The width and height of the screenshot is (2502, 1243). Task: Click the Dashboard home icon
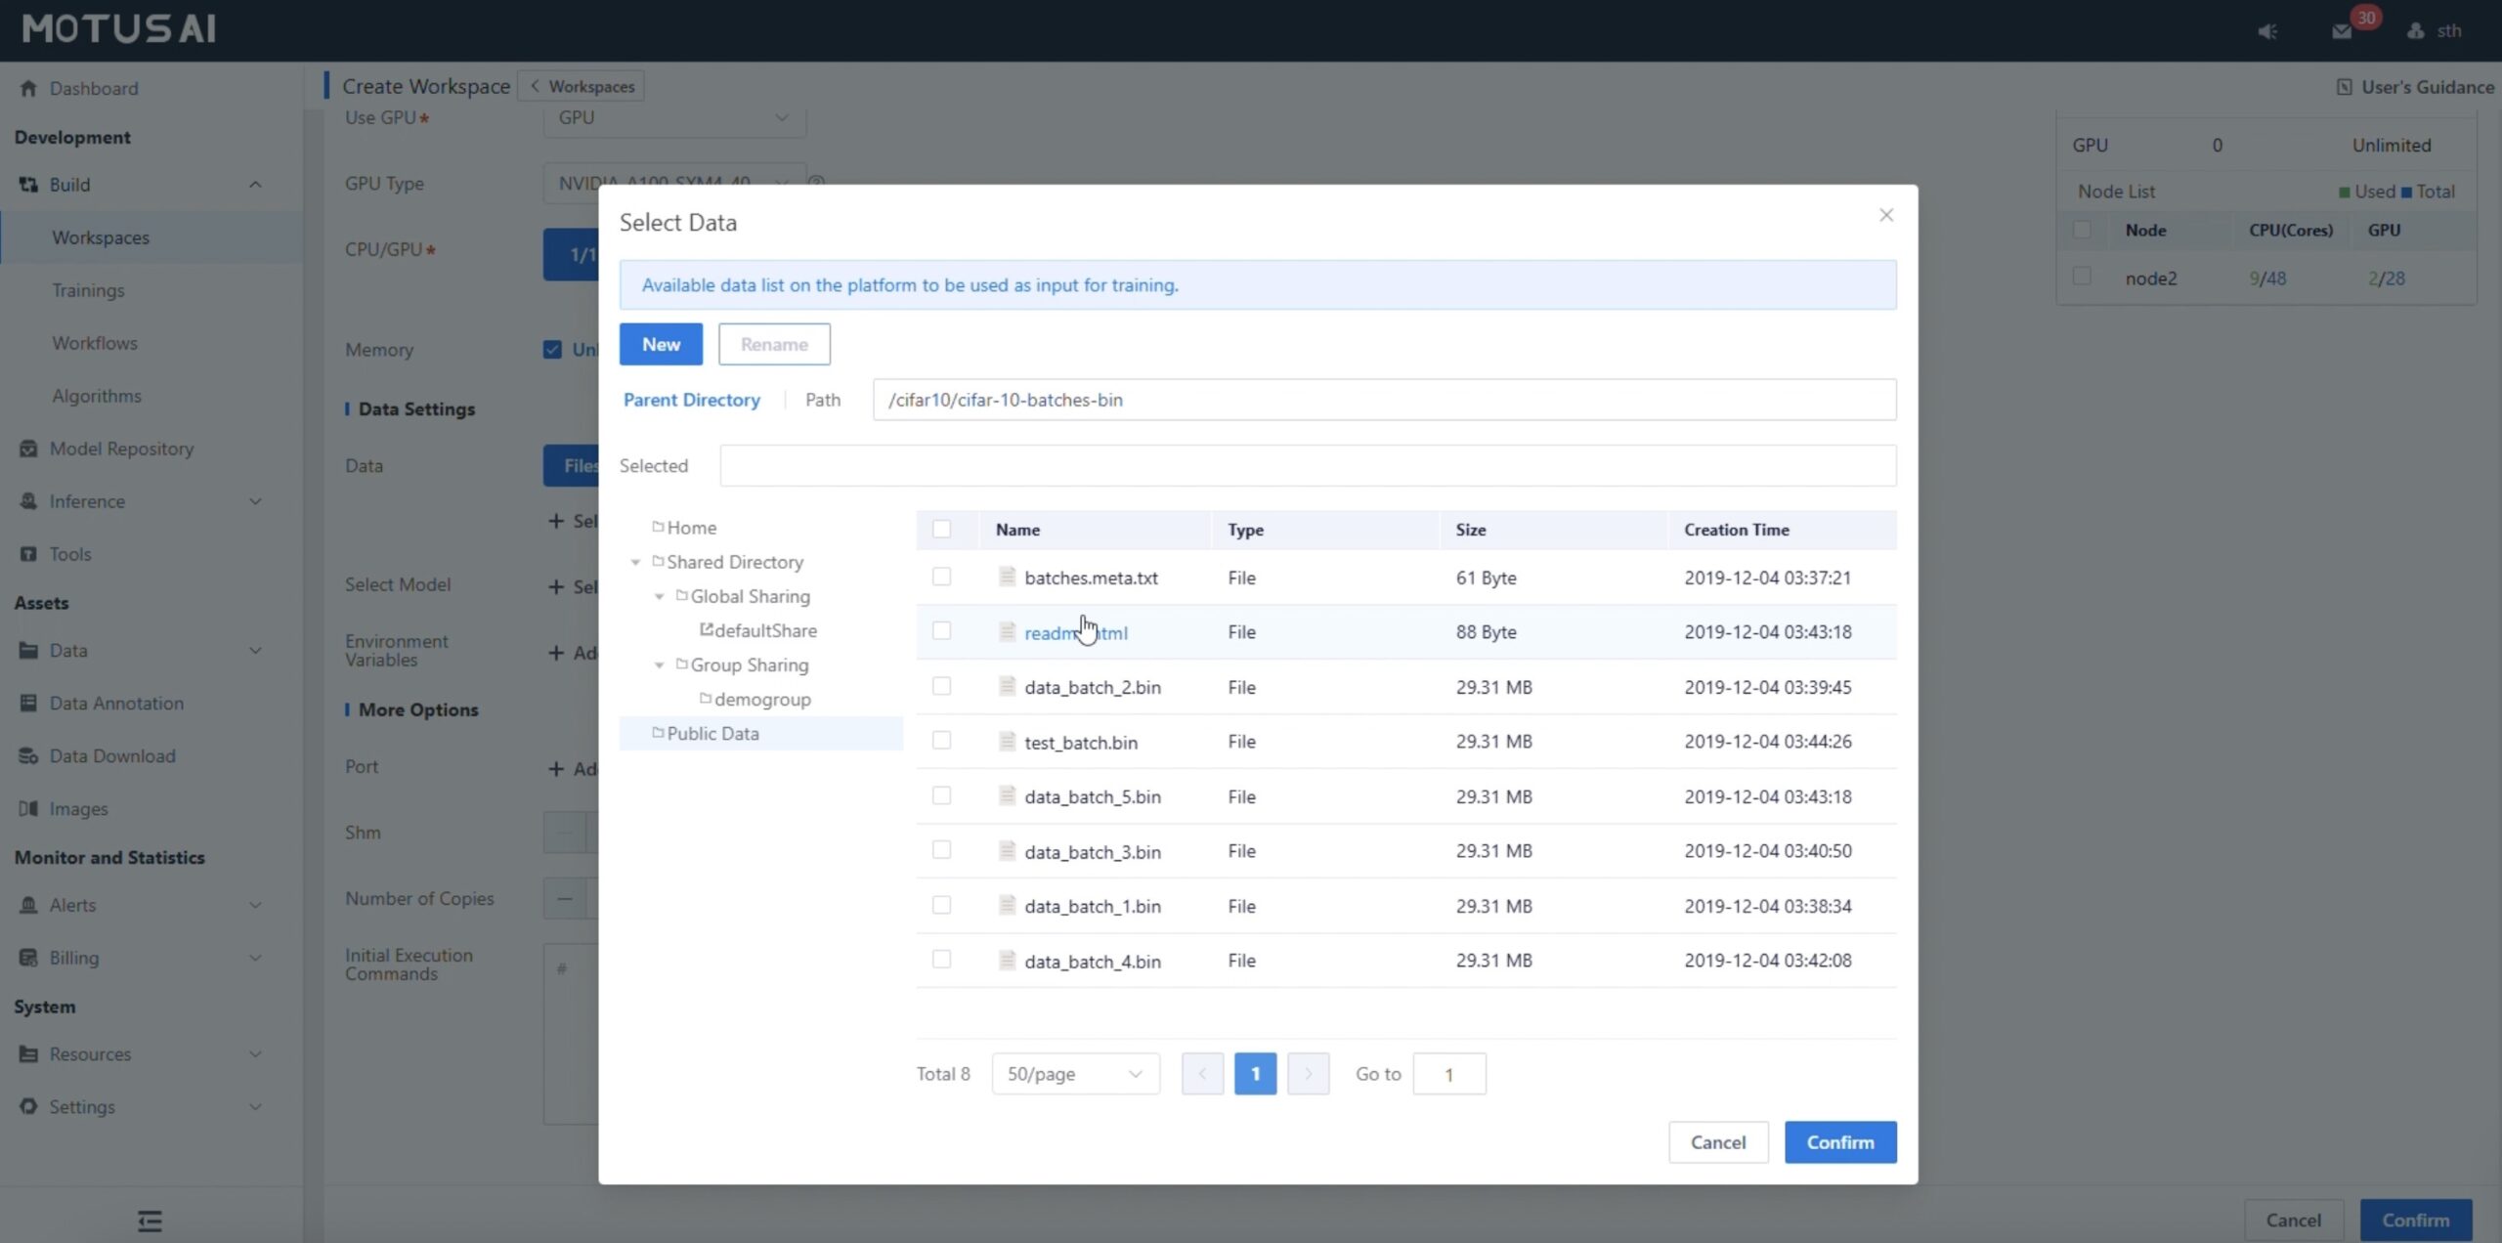click(28, 88)
